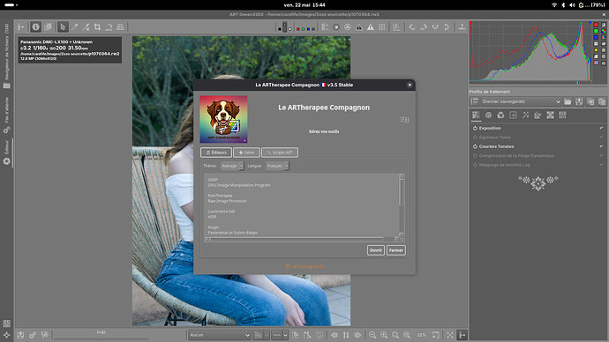
Task: Toggle red channel preview dot
Action: click(298, 29)
